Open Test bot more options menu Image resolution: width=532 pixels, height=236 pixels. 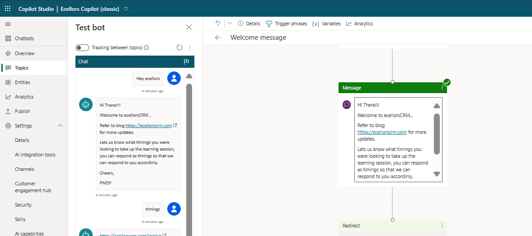pos(190,47)
